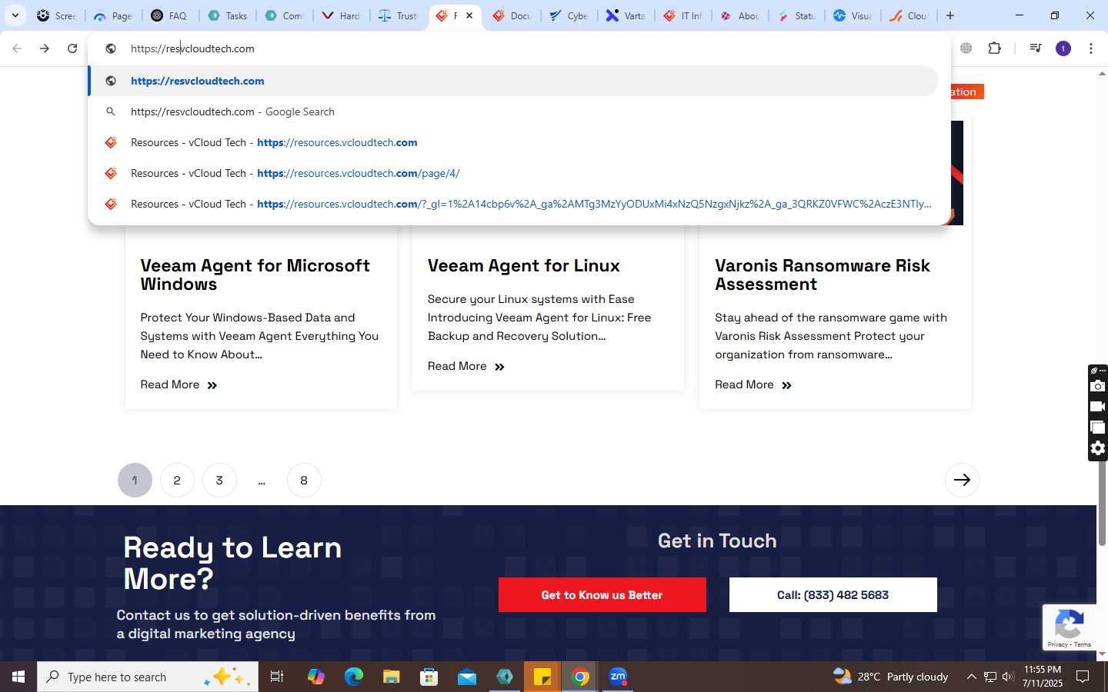Image resolution: width=1108 pixels, height=692 pixels.
Task: Click the browser forward arrow
Action: [x=45, y=48]
